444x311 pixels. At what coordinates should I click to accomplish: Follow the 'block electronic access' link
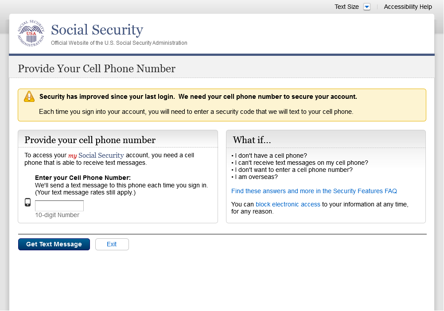tap(288, 204)
